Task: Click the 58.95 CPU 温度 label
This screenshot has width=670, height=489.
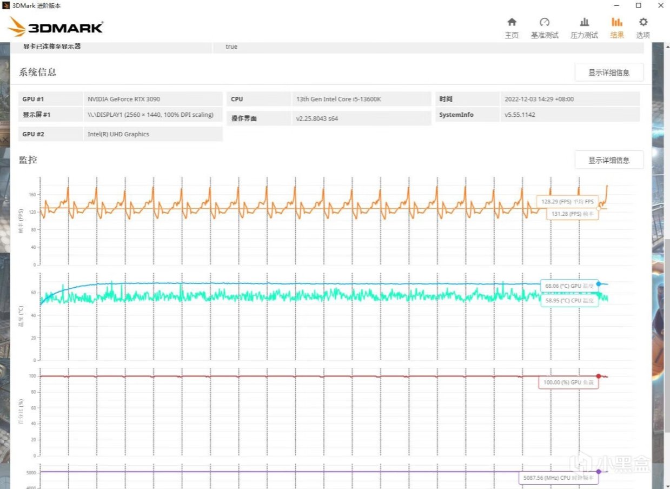Action: click(569, 300)
